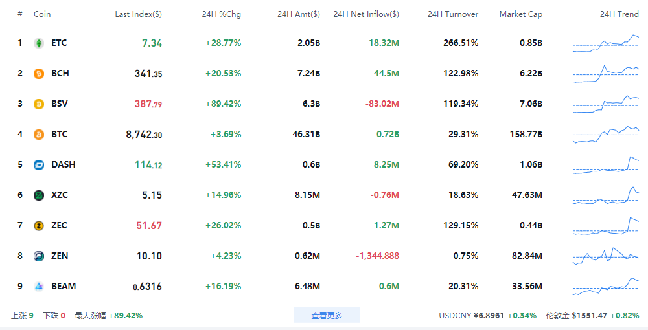
Task: Select the BSV coin name
Action: pos(60,104)
